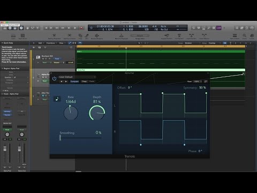Click the Catch playhead button
Viewport: 257px width, 193px height.
(x=80, y=43)
